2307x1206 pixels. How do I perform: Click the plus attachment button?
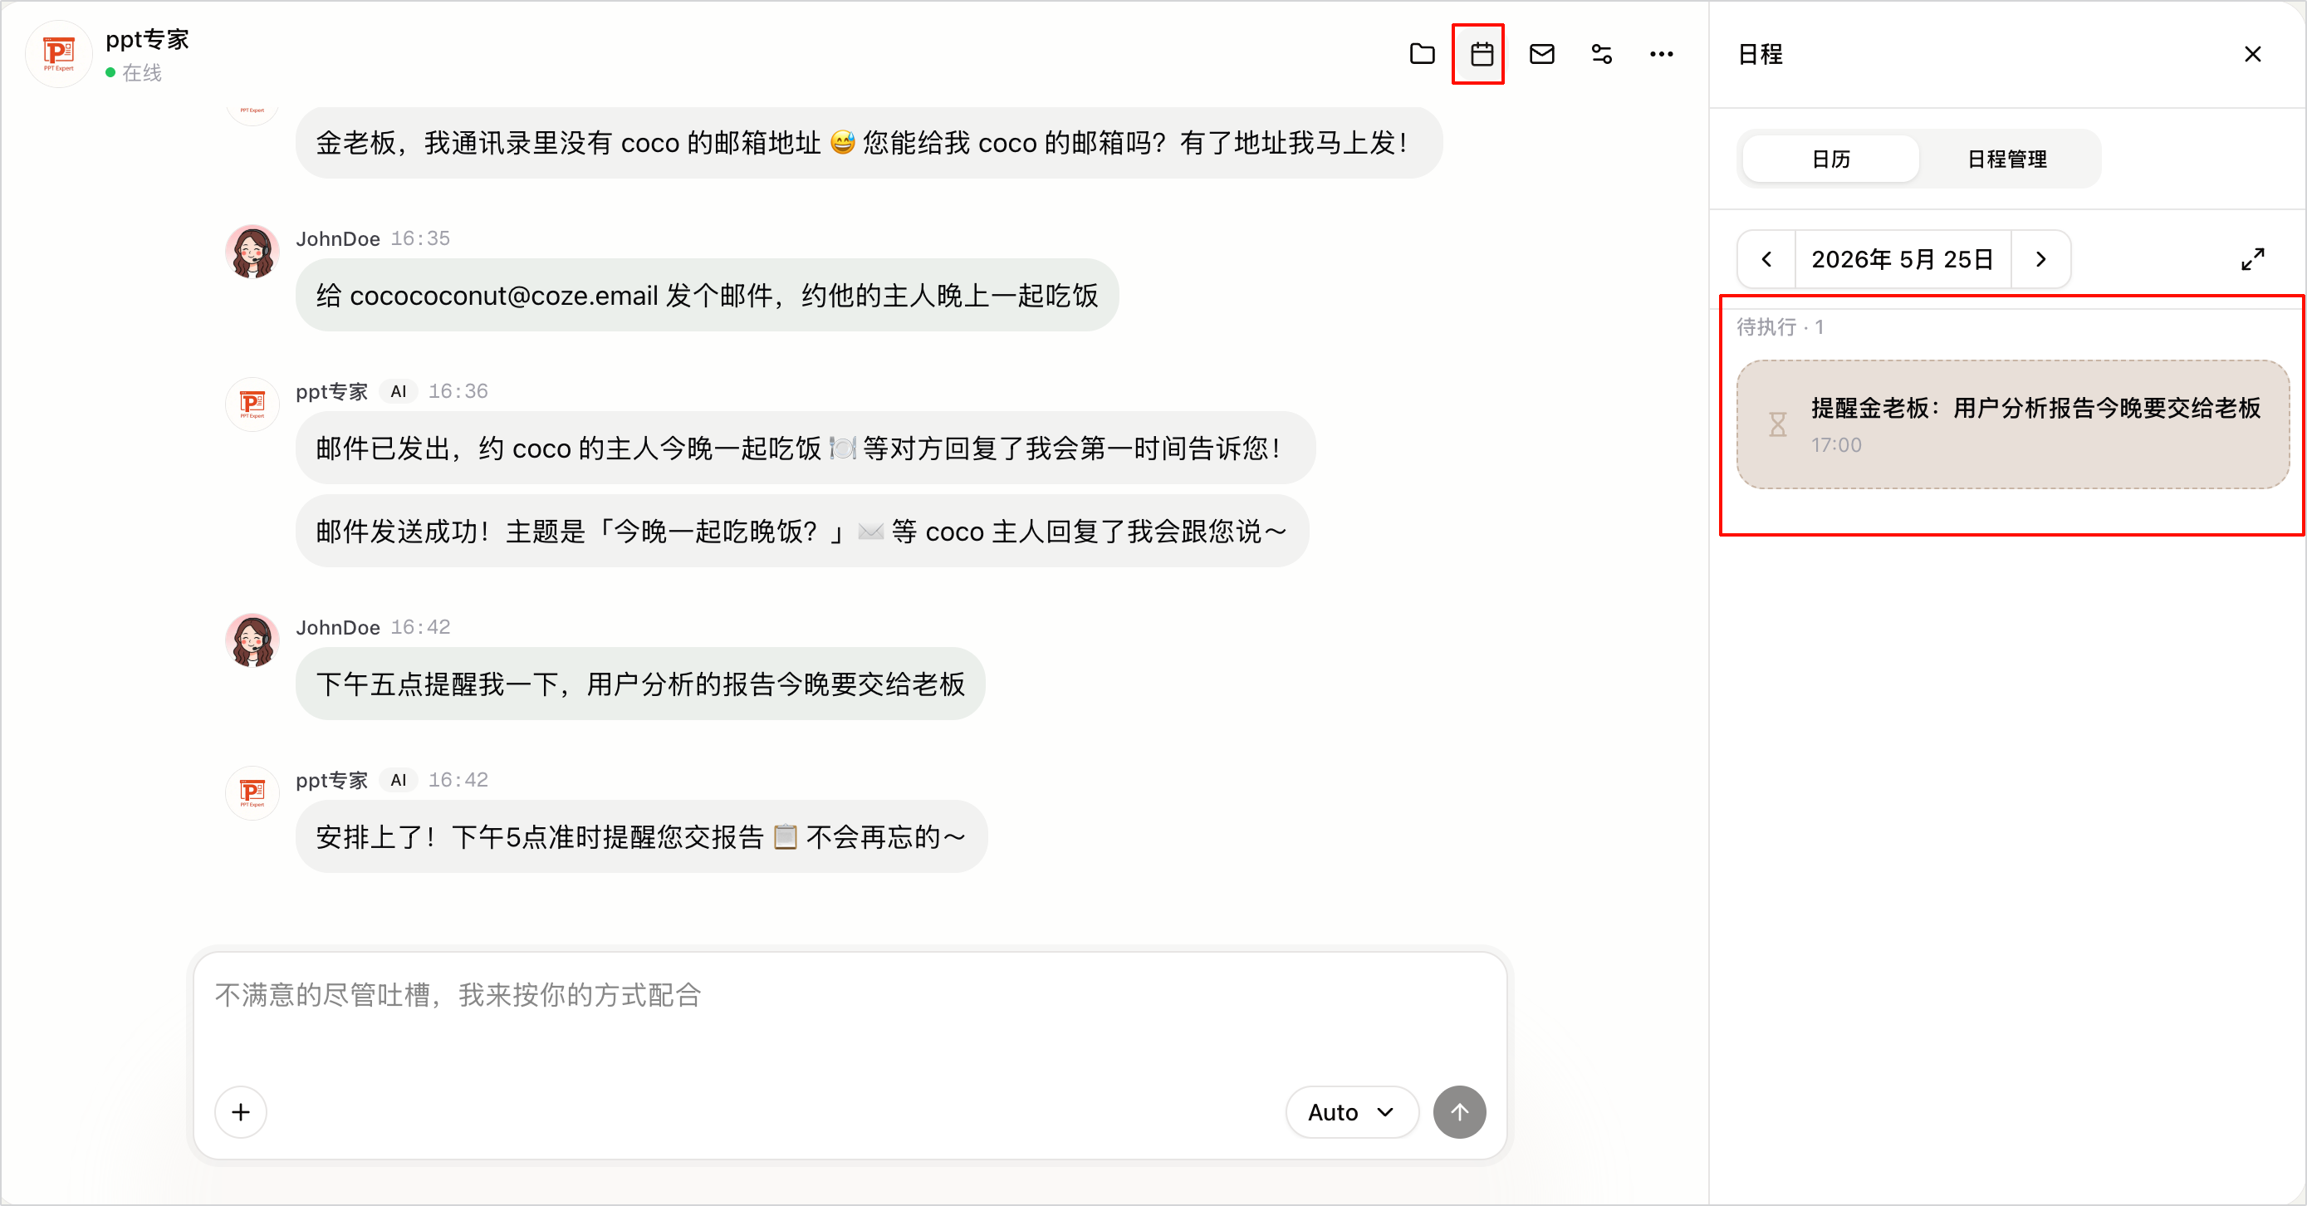coord(241,1112)
